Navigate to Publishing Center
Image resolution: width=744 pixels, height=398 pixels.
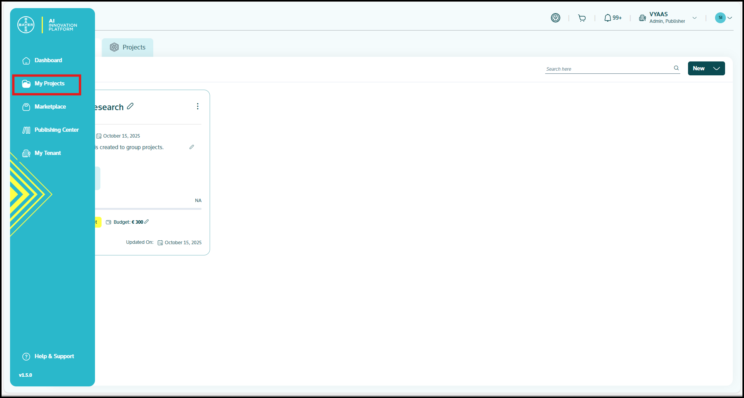tap(56, 130)
